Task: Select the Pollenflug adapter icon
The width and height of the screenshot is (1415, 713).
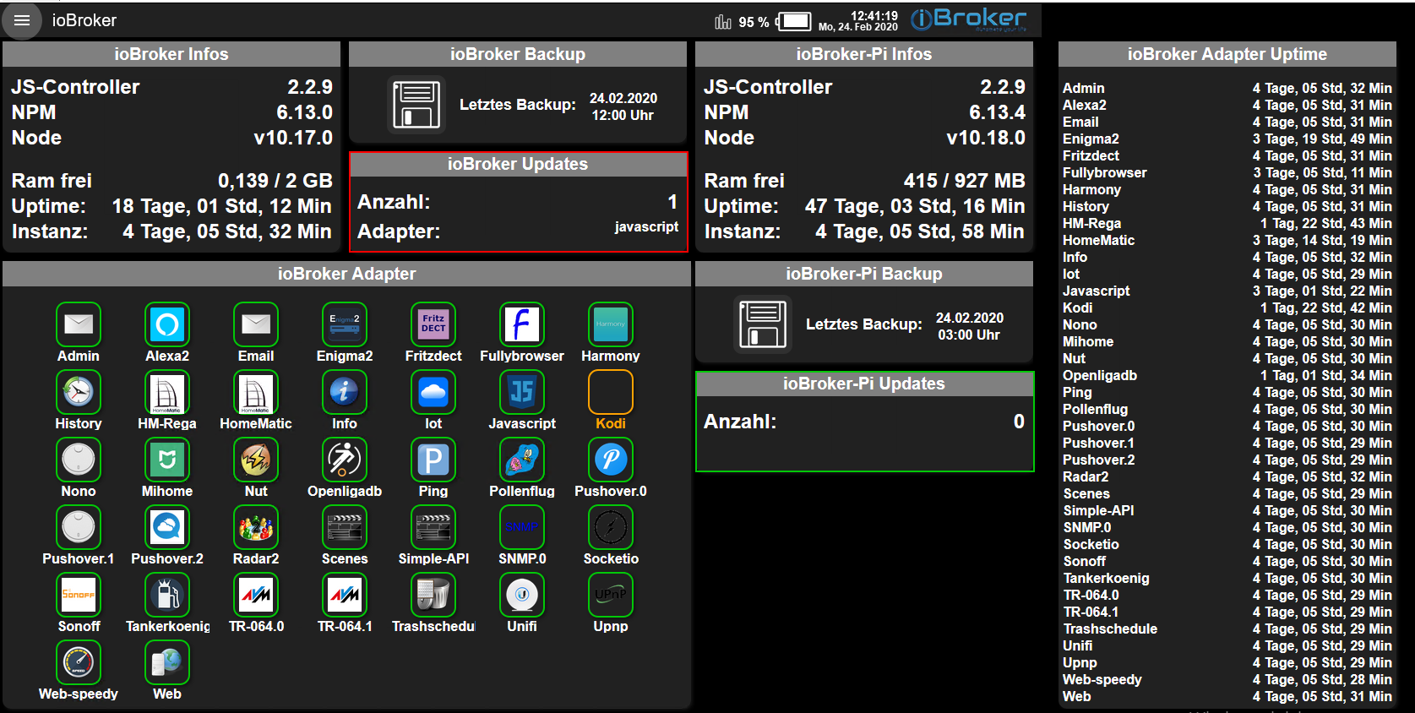Action: 522,460
